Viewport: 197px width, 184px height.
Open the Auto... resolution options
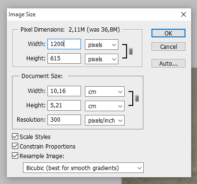click(x=168, y=63)
